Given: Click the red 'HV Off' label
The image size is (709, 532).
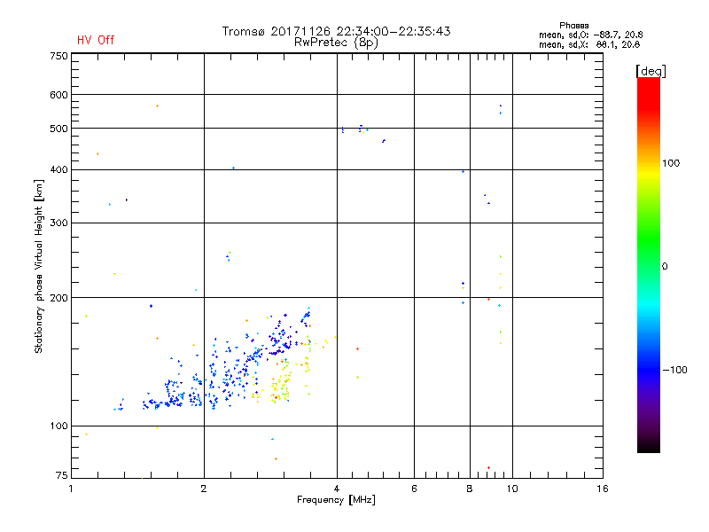Looking at the screenshot, I should click(x=96, y=40).
